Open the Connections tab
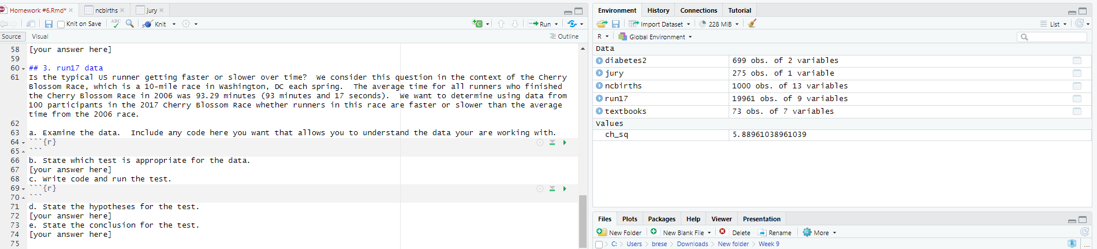 [x=699, y=10]
